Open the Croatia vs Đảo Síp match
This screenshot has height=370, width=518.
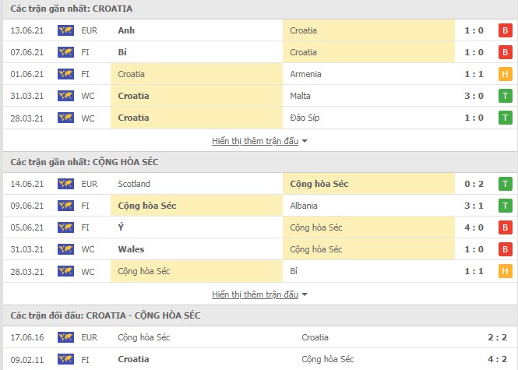(x=260, y=118)
